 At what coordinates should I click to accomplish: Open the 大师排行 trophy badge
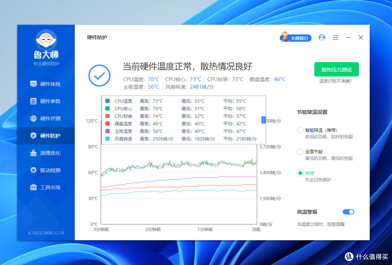[x=295, y=37]
